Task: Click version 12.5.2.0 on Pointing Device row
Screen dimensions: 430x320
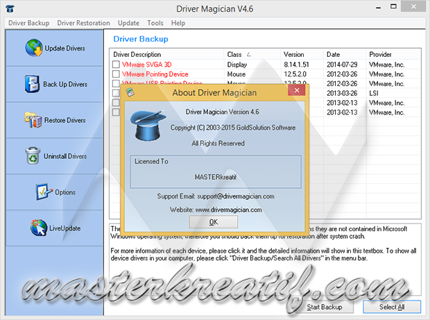Action: (295, 74)
